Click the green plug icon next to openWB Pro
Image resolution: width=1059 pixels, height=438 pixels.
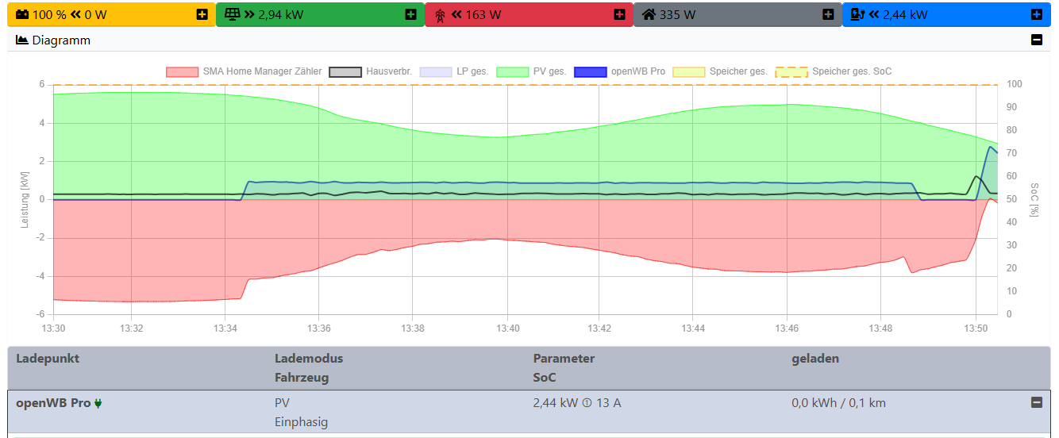pos(98,403)
